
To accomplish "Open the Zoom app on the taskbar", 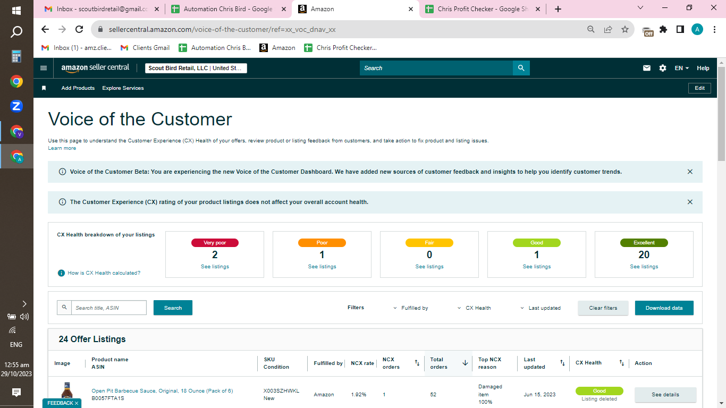I will [16, 106].
